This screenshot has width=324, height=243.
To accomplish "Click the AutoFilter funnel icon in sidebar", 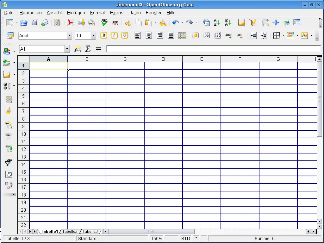I will (9, 125).
